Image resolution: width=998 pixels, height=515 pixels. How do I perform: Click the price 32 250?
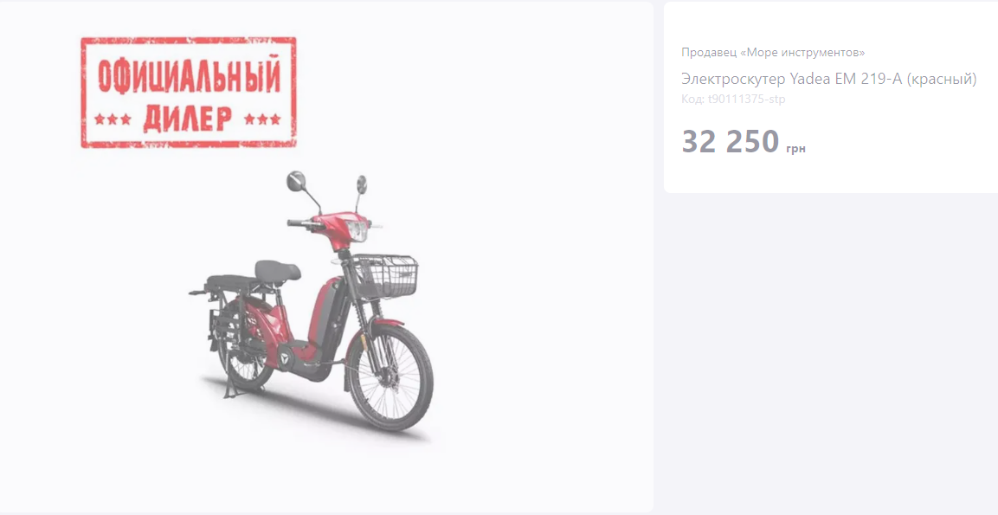[x=730, y=141]
